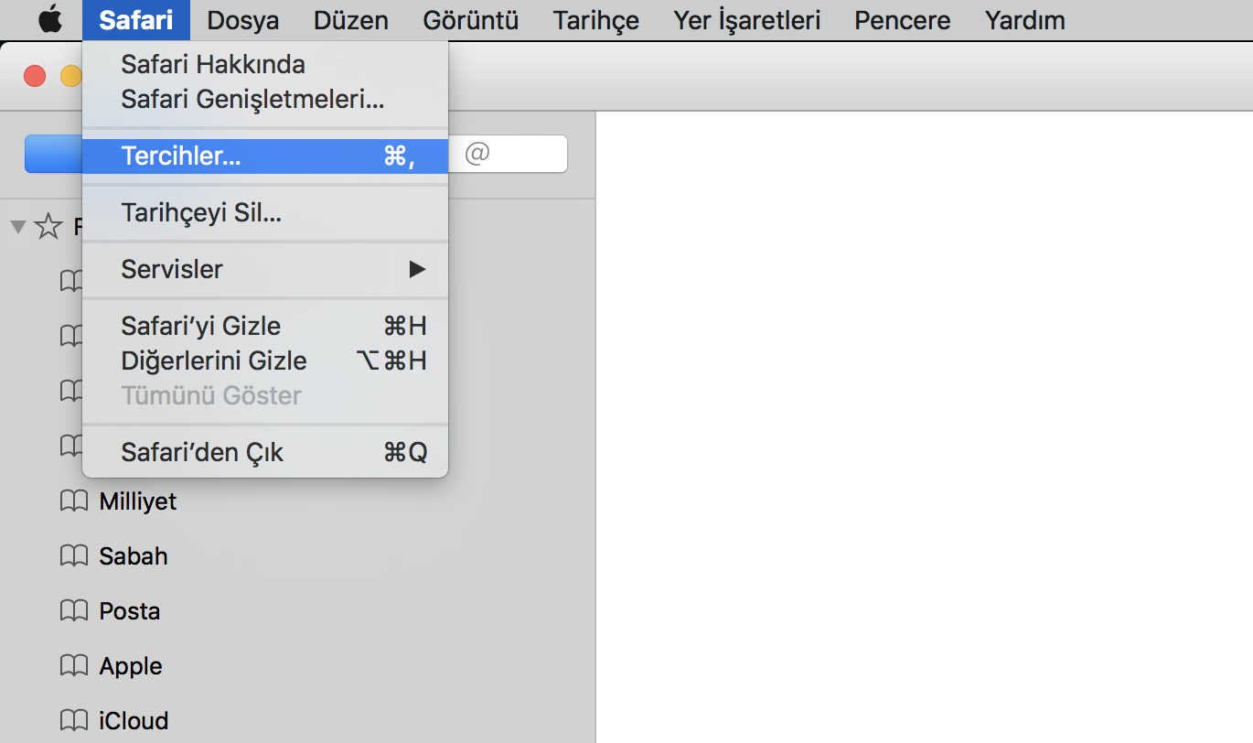This screenshot has width=1253, height=743.
Task: Open the Tarihçe menu
Action: [x=595, y=19]
